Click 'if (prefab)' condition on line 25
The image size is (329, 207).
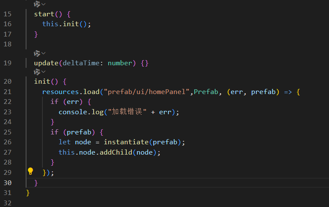click(x=73, y=132)
